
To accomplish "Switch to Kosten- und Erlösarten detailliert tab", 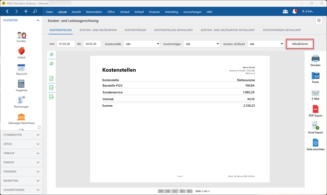I will click(228, 30).
